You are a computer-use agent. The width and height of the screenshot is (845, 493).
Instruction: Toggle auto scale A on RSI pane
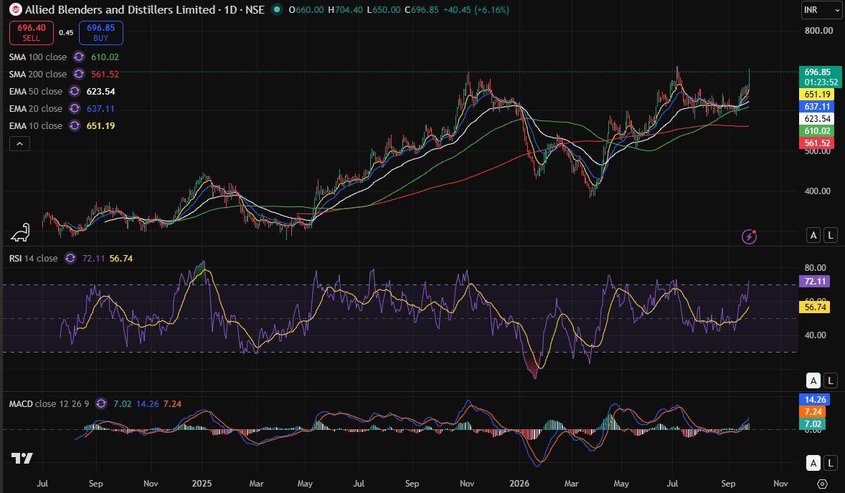click(x=813, y=380)
